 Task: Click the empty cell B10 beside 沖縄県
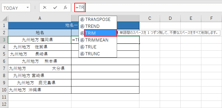click(x=105, y=90)
